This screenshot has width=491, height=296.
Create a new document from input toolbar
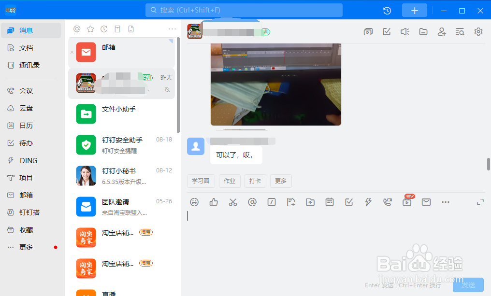tap(291, 202)
